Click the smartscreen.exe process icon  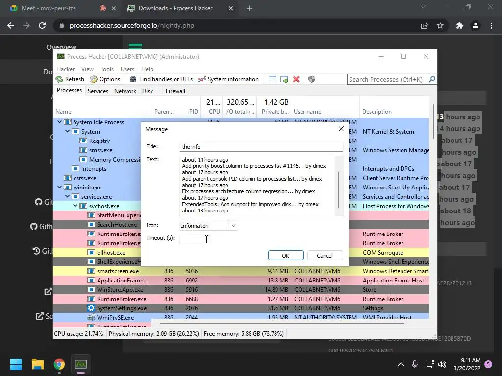pyautogui.click(x=91, y=271)
